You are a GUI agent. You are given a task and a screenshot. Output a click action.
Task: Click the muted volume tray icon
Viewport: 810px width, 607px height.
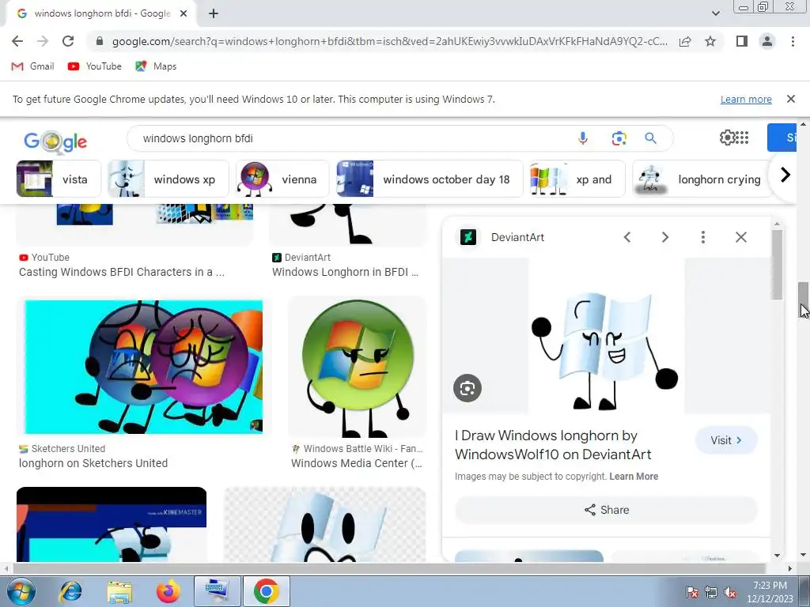point(730,592)
